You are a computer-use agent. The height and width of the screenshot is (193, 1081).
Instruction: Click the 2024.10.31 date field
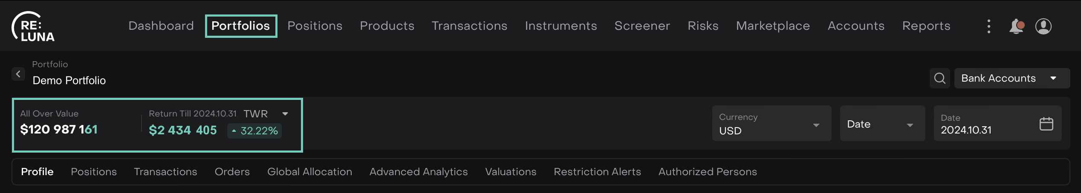pyautogui.click(x=980, y=124)
